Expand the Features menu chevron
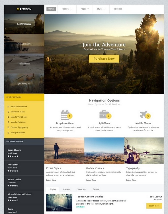Screen dimensions: 168x214 (x=71, y=9)
